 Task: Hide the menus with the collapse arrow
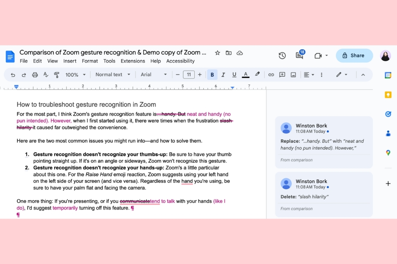pos(363,75)
